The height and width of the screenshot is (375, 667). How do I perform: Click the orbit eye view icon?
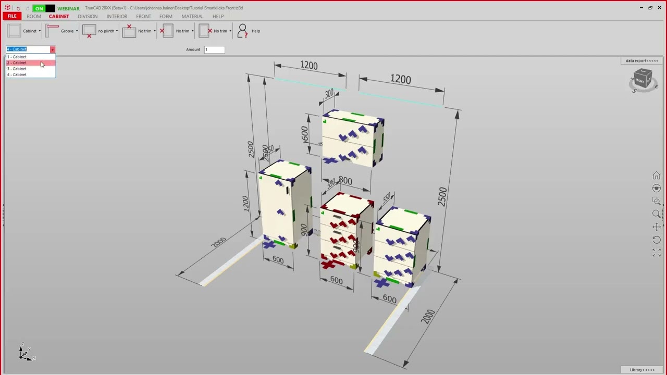[657, 189]
